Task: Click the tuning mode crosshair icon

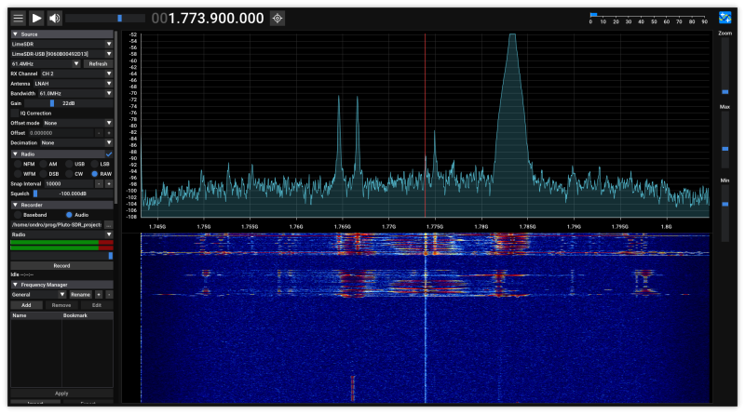Action: pyautogui.click(x=278, y=19)
